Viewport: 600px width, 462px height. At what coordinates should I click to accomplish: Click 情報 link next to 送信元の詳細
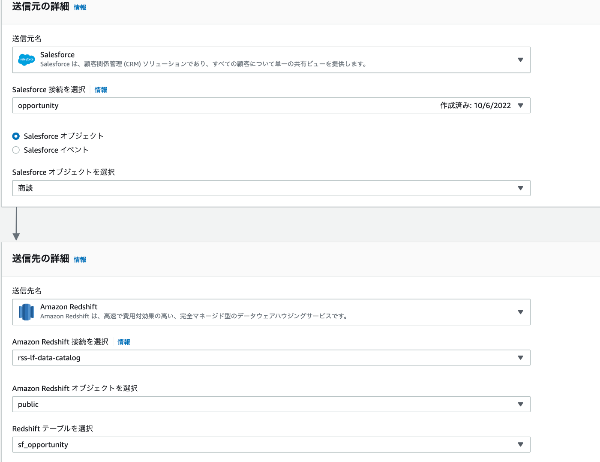80,7
